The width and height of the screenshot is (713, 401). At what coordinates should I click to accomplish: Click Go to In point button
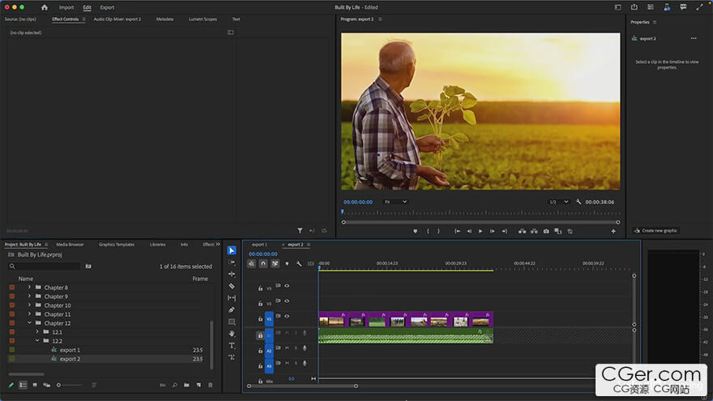point(458,231)
